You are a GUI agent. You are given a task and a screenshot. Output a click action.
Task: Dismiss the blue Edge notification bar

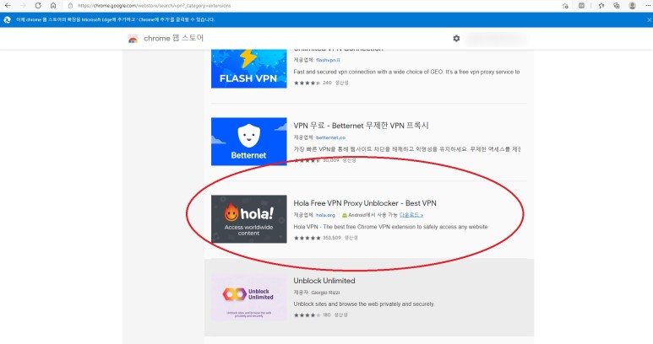coord(649,19)
